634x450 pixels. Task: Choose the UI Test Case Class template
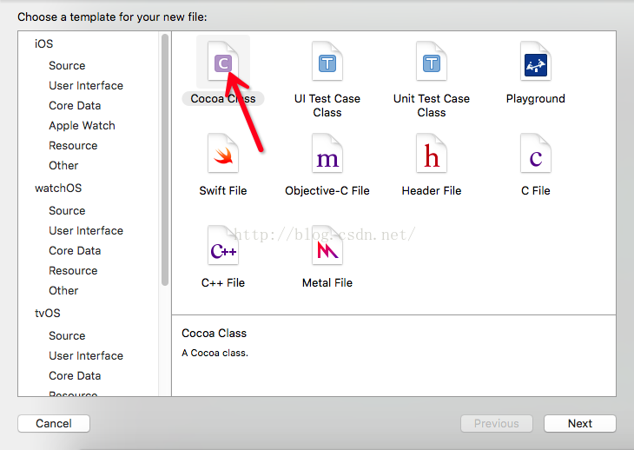point(327,63)
